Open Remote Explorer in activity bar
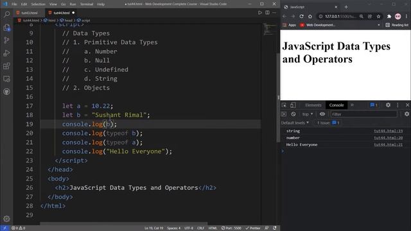The image size is (411, 231). tap(6, 78)
